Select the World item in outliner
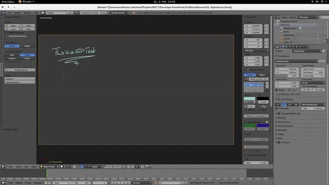 pyautogui.click(x=286, y=32)
